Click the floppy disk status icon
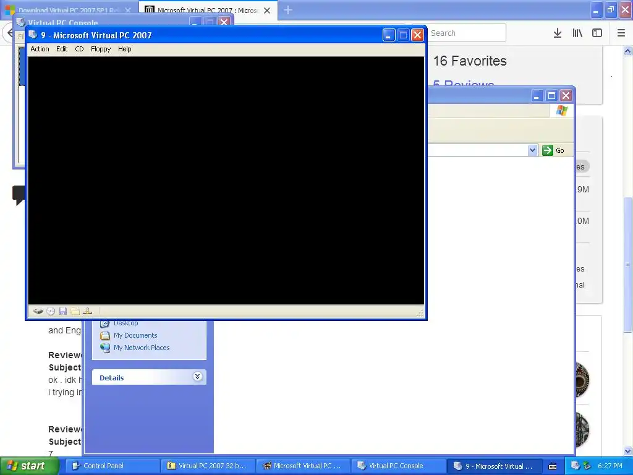633x475 pixels. [x=62, y=311]
